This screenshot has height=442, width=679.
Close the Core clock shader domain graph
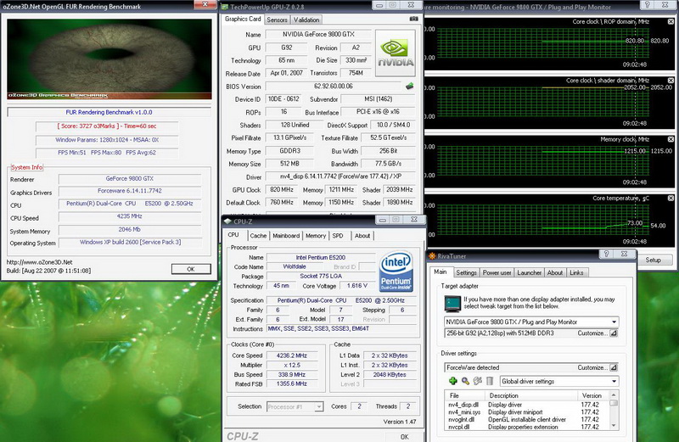(x=671, y=81)
